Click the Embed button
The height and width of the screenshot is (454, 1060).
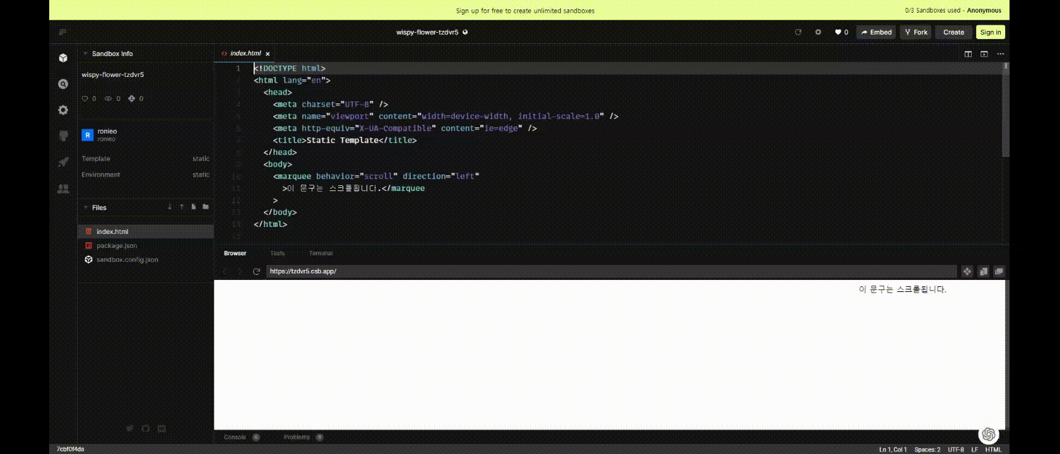point(876,32)
